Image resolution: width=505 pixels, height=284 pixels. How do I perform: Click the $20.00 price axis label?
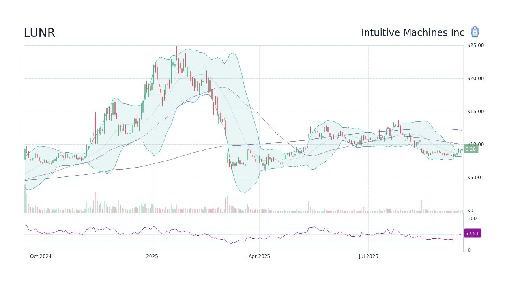475,78
